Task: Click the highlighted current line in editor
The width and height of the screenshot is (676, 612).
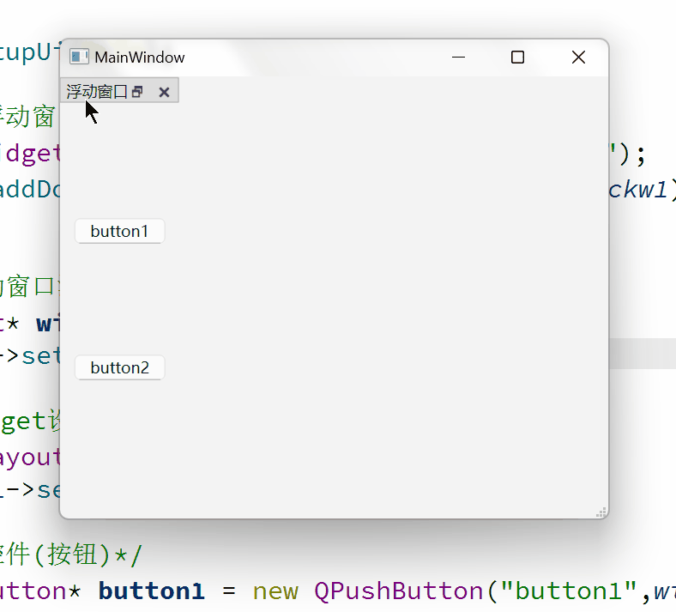Action: [642, 354]
